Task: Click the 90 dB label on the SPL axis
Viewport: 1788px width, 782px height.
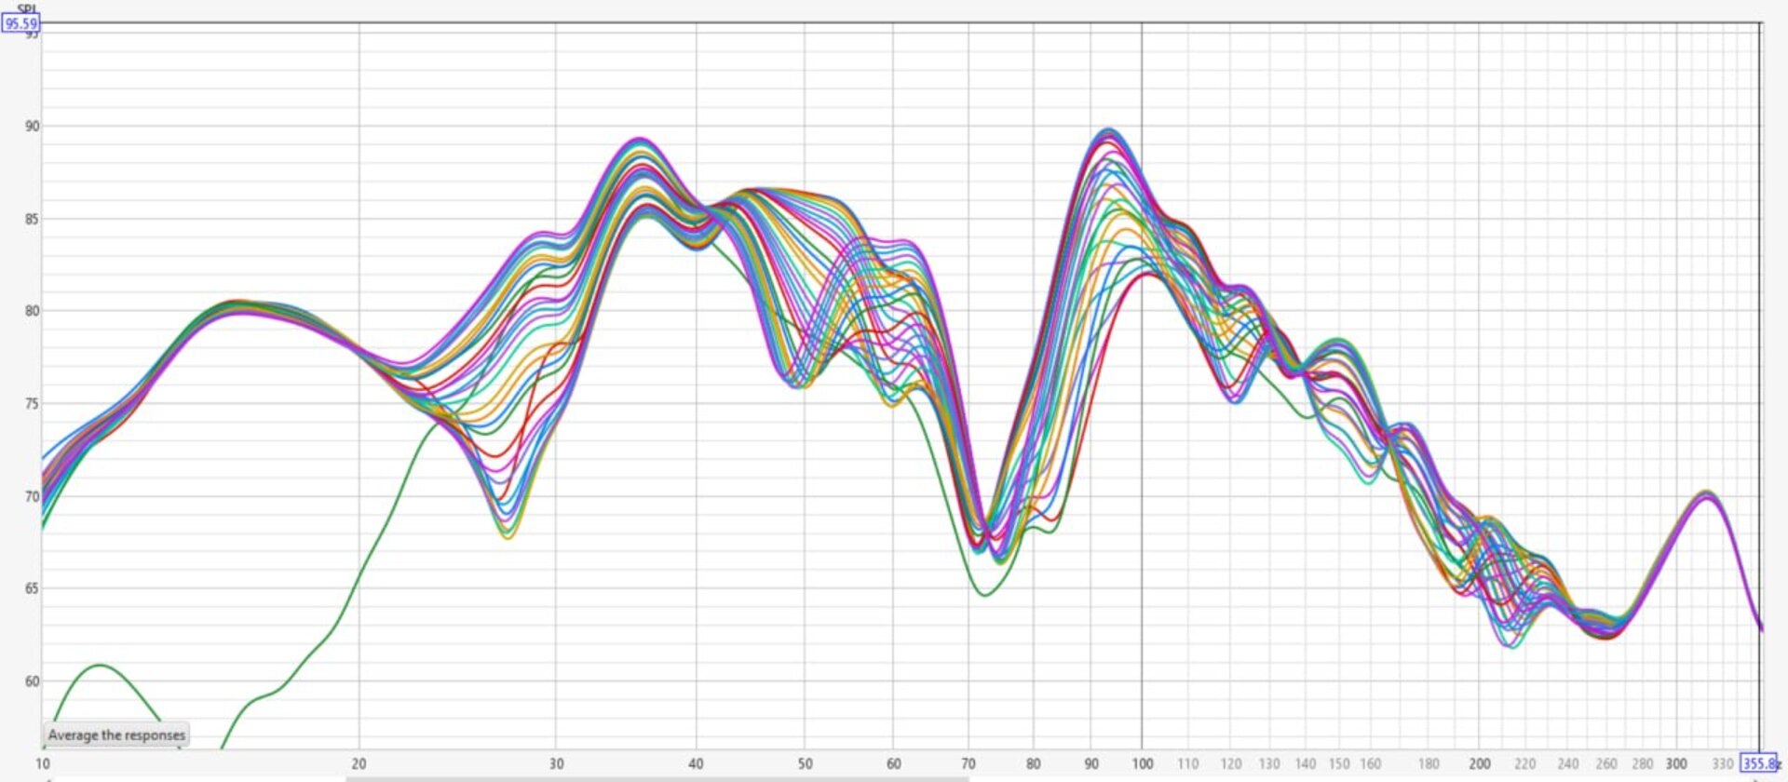Action: (x=33, y=126)
